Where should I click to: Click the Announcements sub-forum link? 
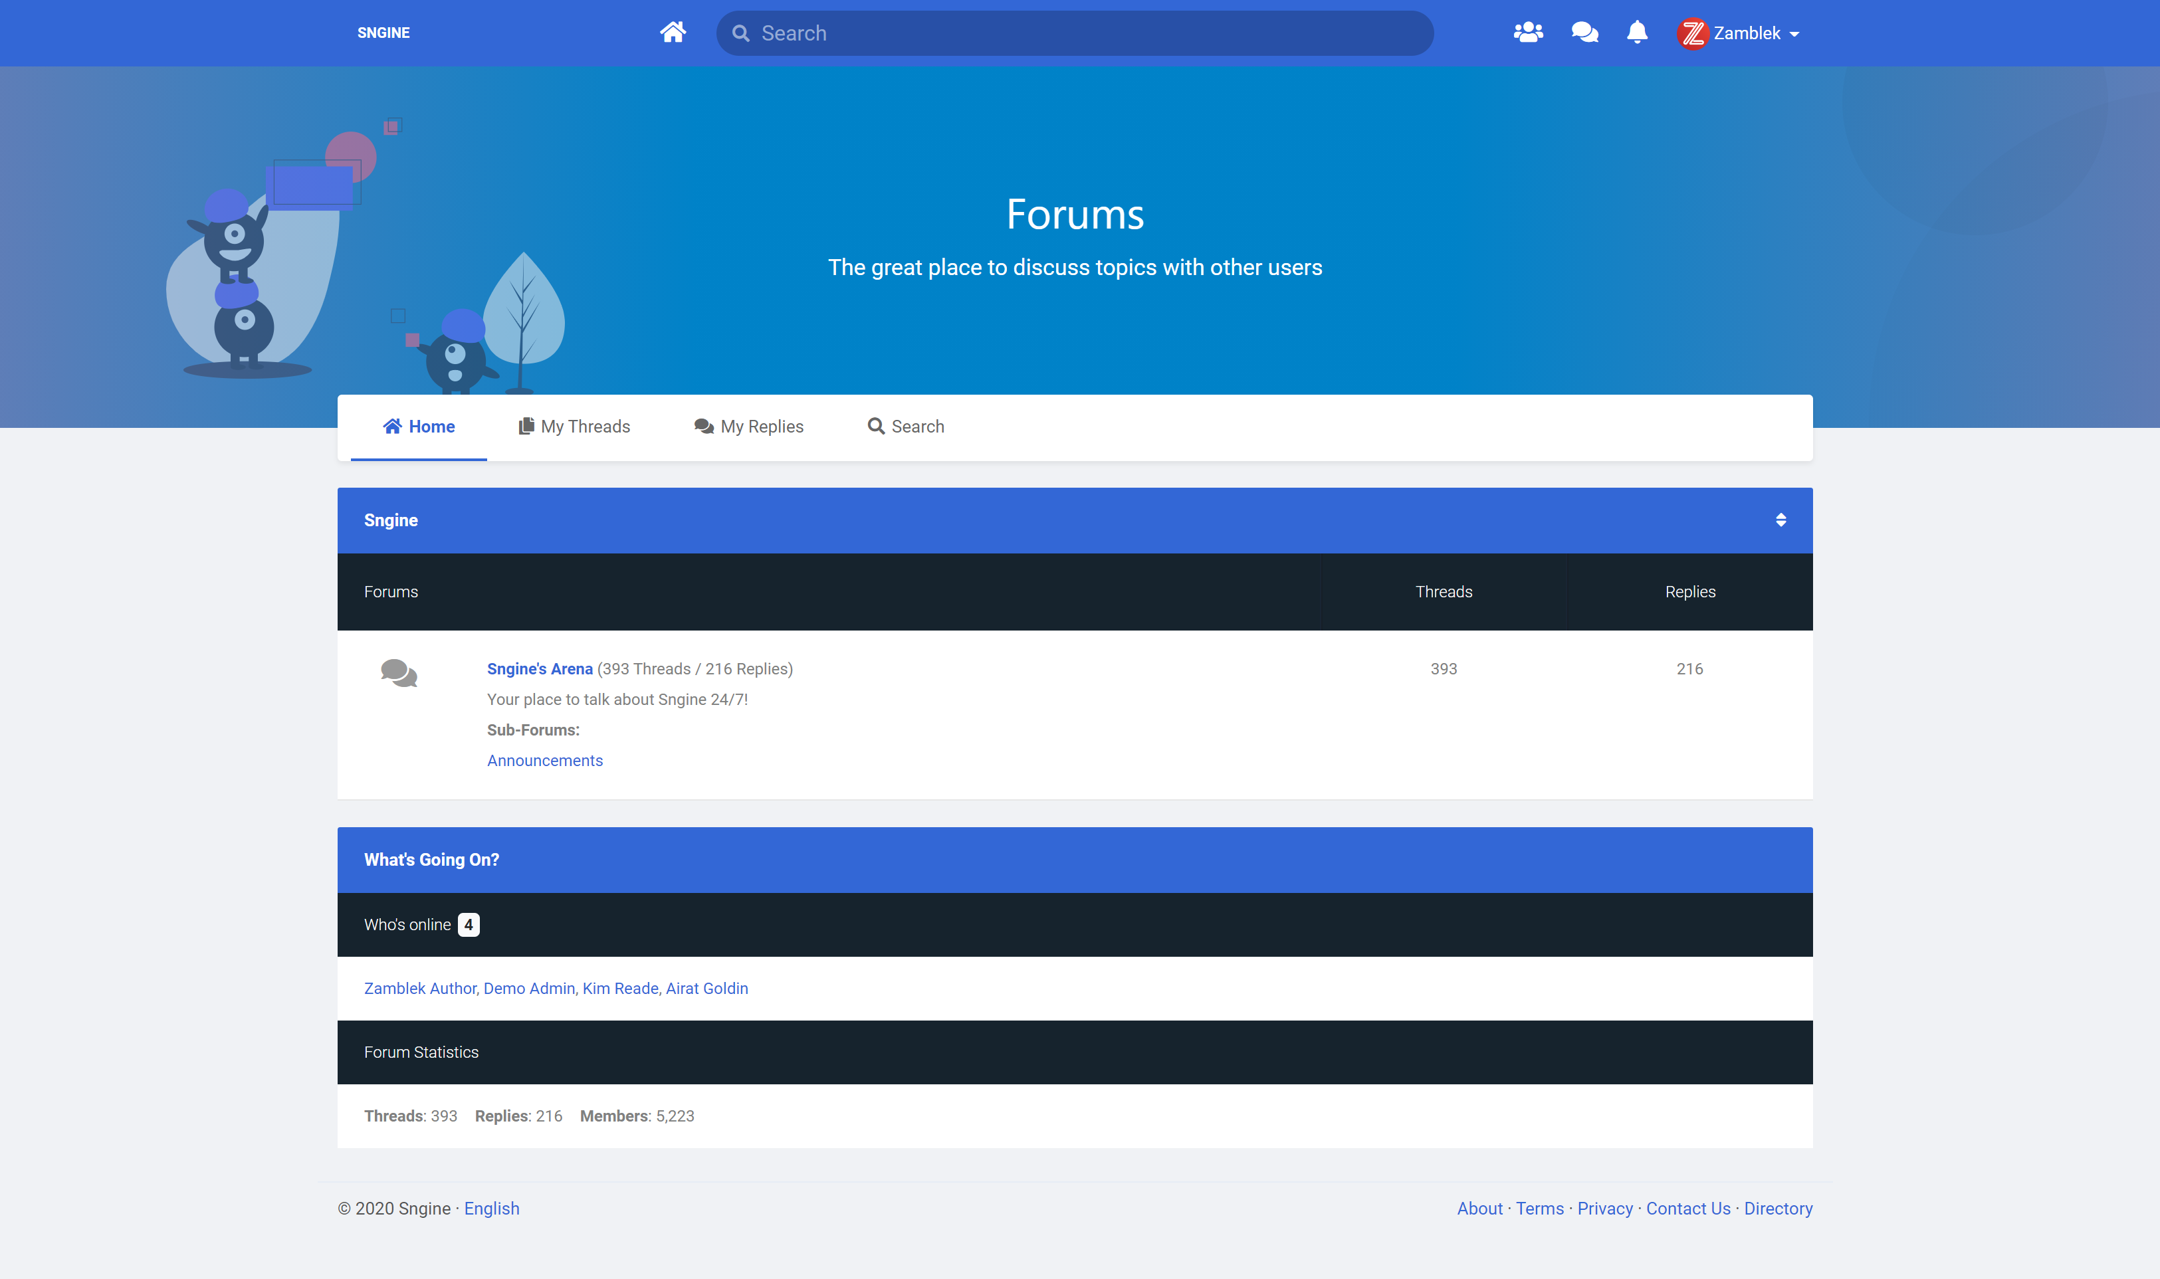pos(545,760)
